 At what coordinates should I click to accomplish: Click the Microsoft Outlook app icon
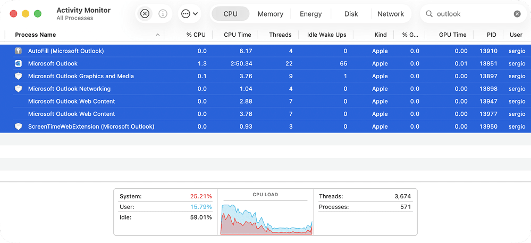tap(18, 64)
